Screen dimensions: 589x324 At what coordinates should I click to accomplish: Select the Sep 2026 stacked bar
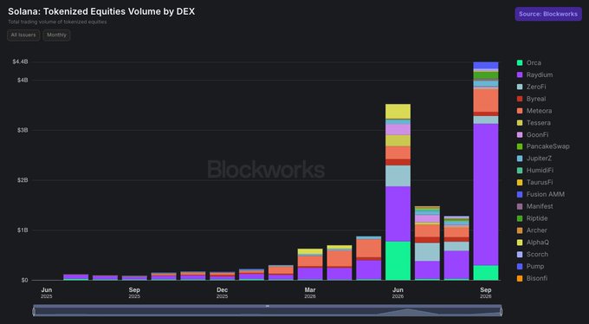[x=486, y=171]
